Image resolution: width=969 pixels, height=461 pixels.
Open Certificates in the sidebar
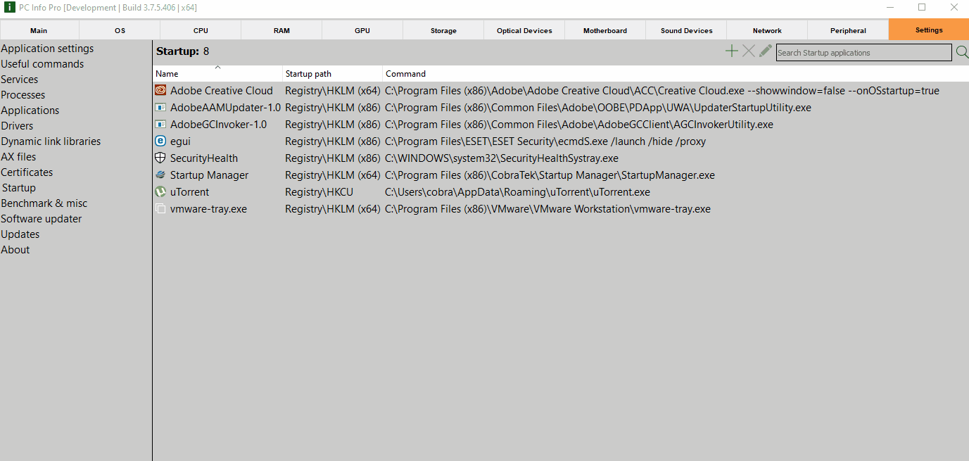[27, 172]
